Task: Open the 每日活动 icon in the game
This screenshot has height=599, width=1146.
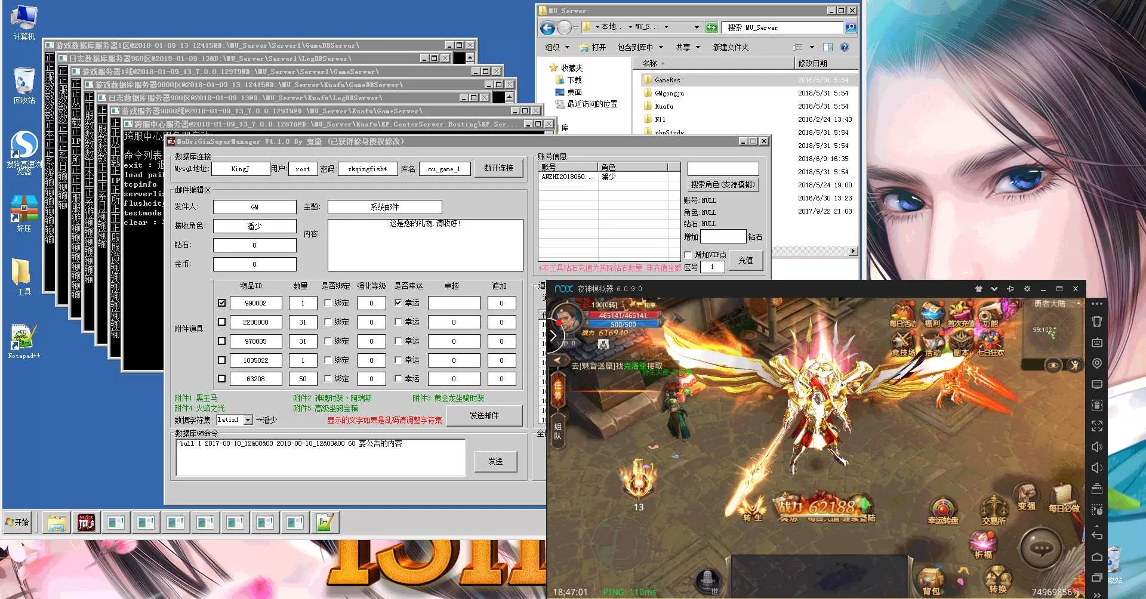Action: [x=902, y=314]
